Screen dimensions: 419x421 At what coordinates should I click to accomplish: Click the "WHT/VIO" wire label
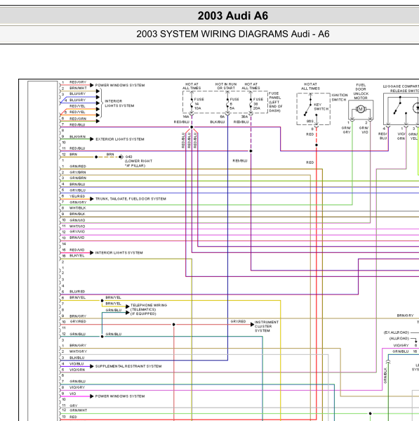[77, 226]
